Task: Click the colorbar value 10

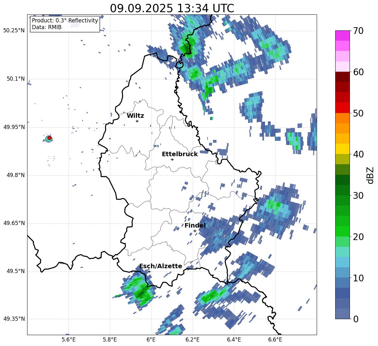Action: pos(358,278)
